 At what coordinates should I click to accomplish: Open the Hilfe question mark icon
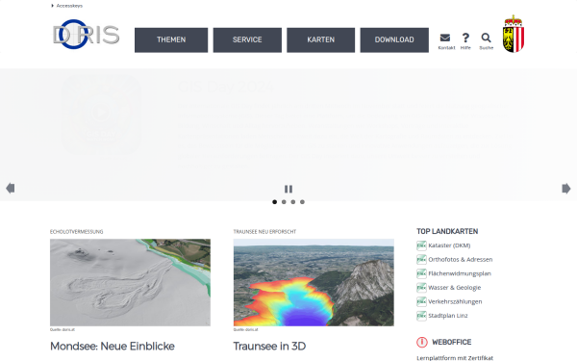click(x=465, y=38)
